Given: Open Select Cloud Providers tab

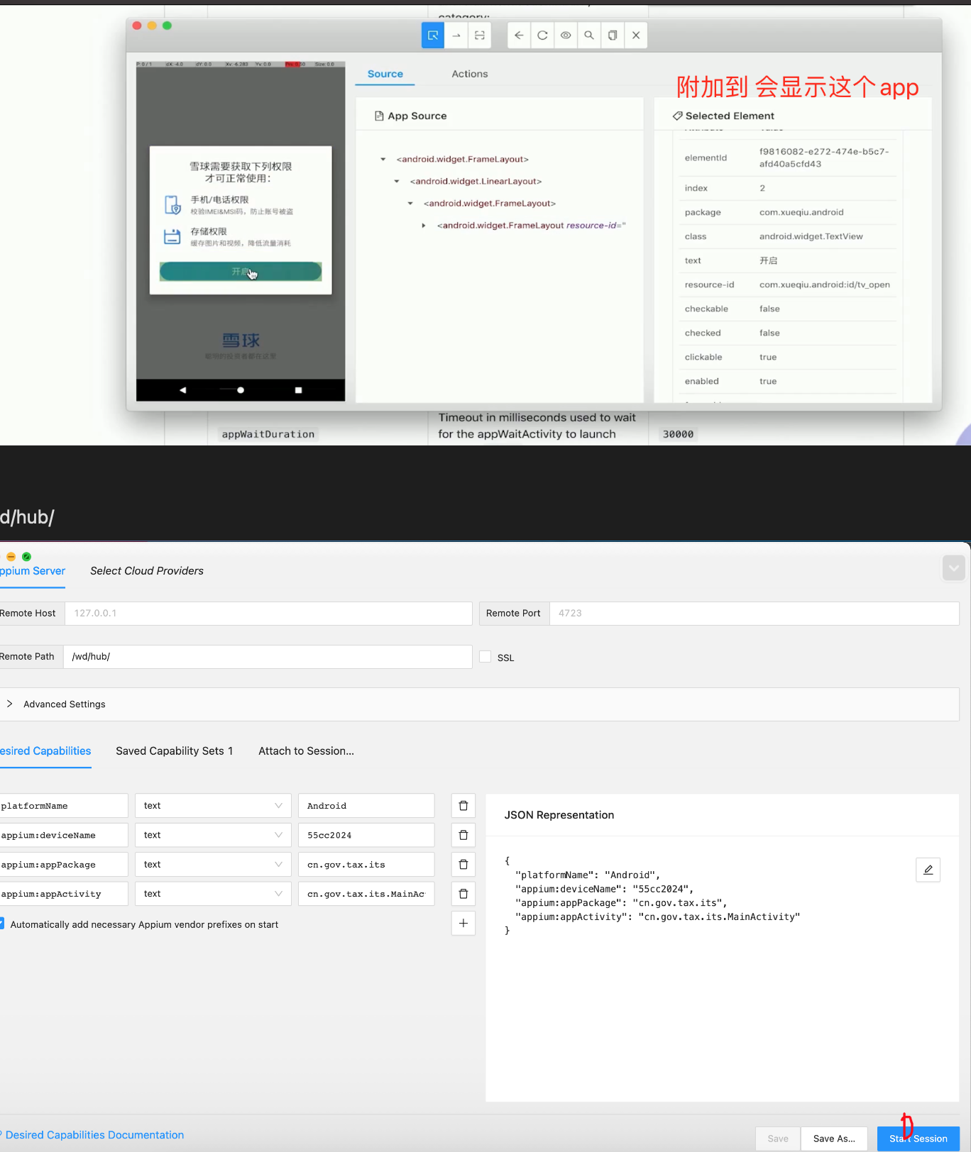Looking at the screenshot, I should [x=147, y=571].
